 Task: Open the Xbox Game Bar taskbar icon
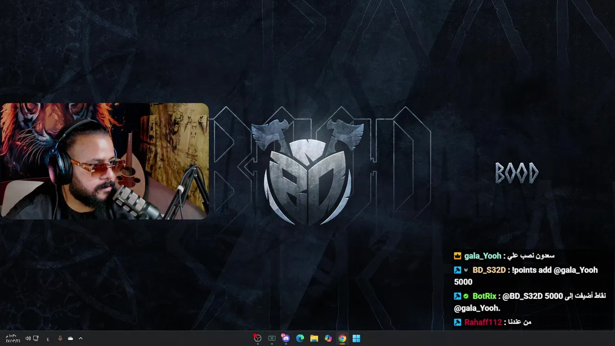(x=272, y=338)
